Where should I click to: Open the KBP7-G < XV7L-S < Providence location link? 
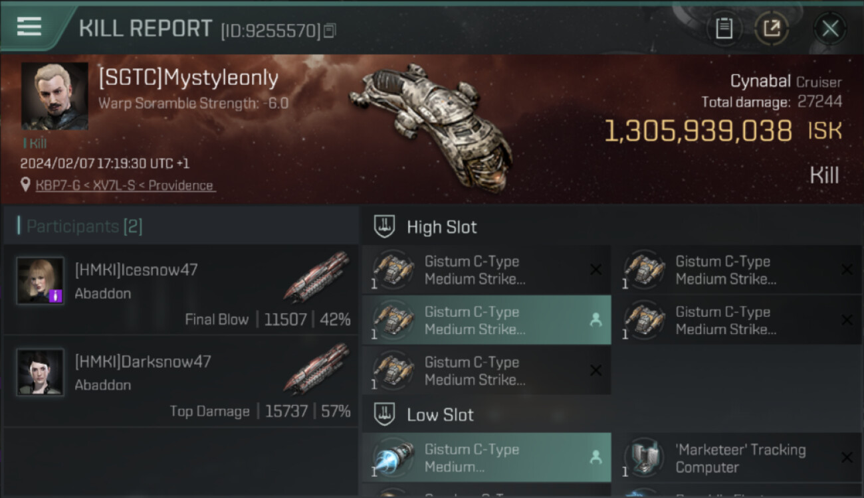[124, 185]
